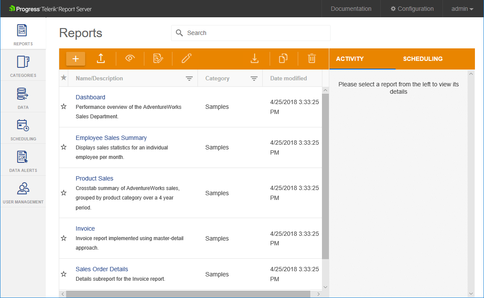Click the preview report eye icon
The height and width of the screenshot is (298, 484).
[130, 58]
